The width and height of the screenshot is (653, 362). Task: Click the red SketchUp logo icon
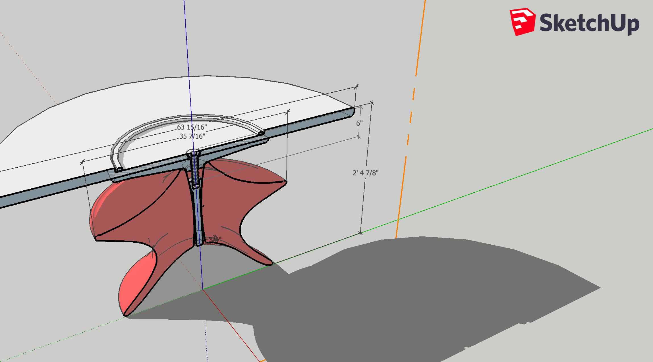[523, 22]
